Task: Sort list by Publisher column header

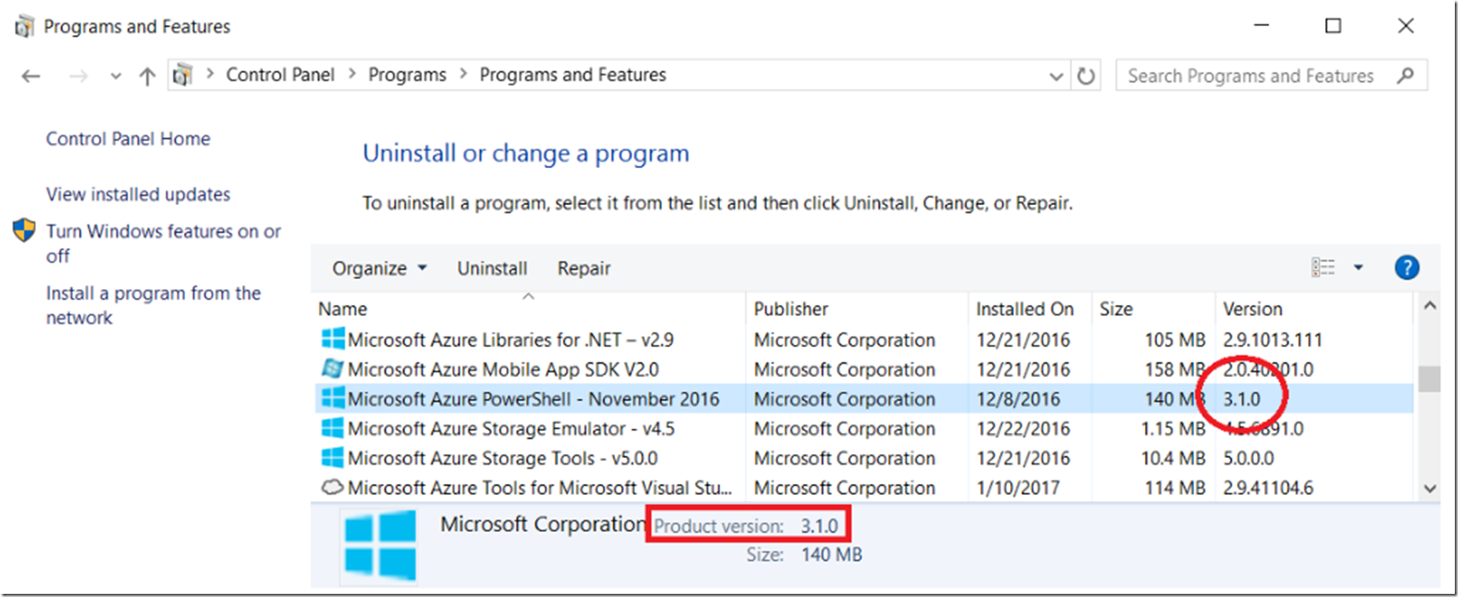Action: pyautogui.click(x=857, y=309)
